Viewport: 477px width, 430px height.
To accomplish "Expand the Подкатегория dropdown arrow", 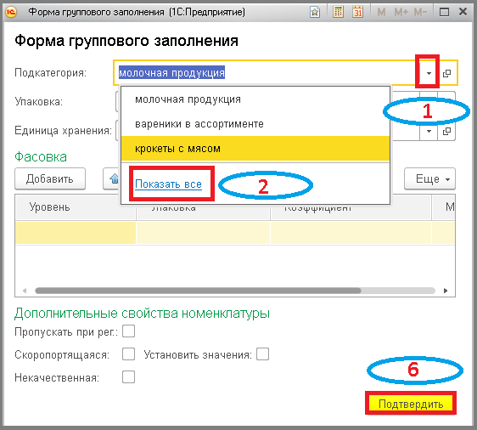I will click(429, 73).
